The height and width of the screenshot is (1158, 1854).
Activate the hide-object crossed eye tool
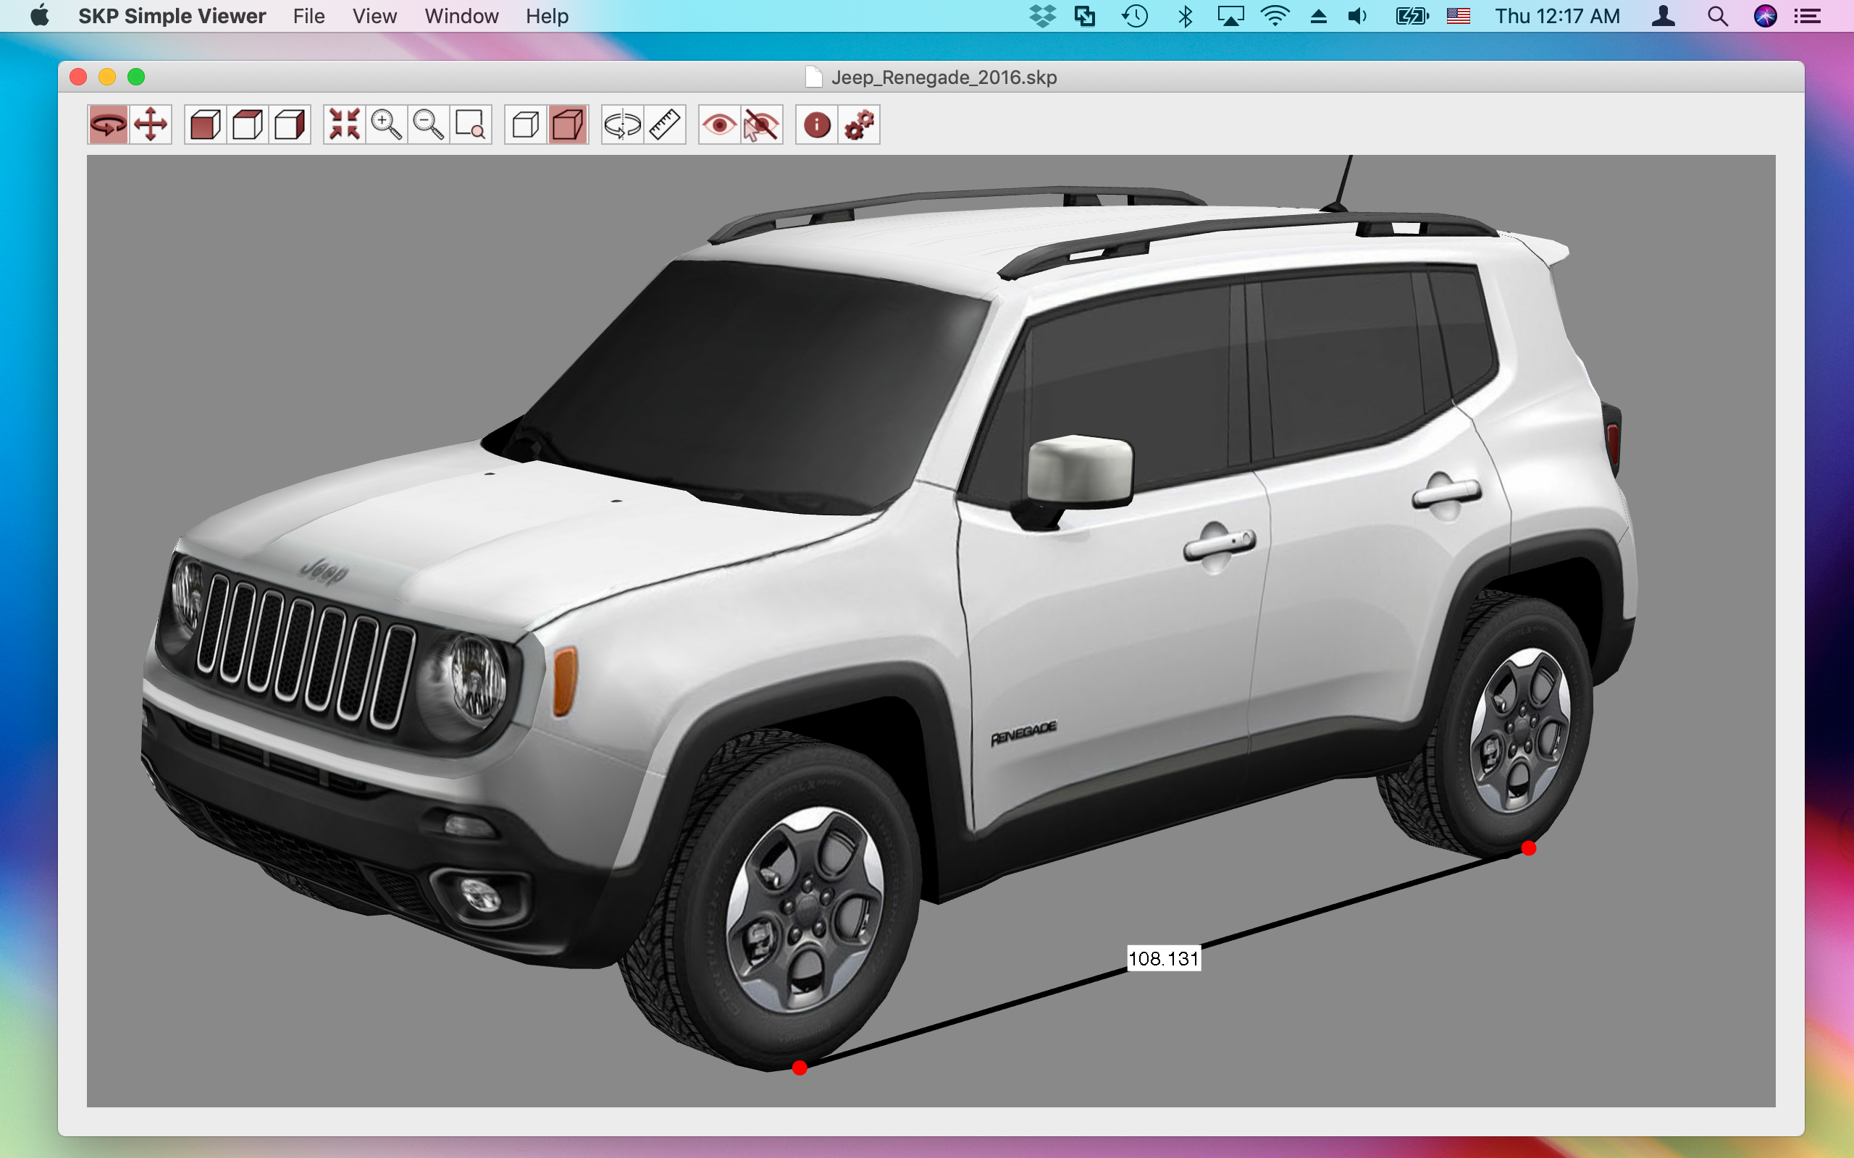pyautogui.click(x=762, y=124)
